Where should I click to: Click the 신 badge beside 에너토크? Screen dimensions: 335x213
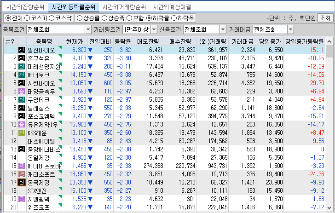tap(21, 75)
